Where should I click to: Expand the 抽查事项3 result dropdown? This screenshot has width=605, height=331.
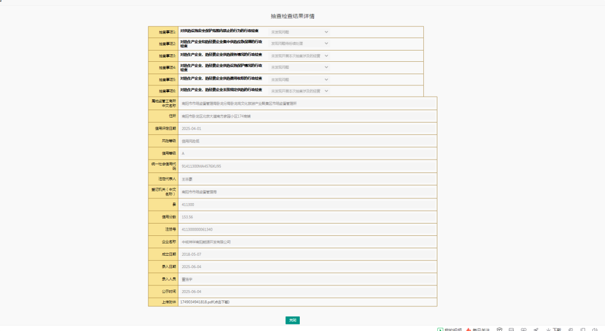click(x=299, y=56)
